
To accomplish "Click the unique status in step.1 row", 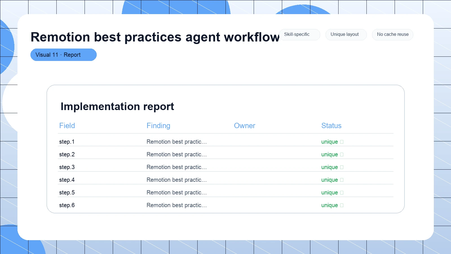I will tap(332, 142).
